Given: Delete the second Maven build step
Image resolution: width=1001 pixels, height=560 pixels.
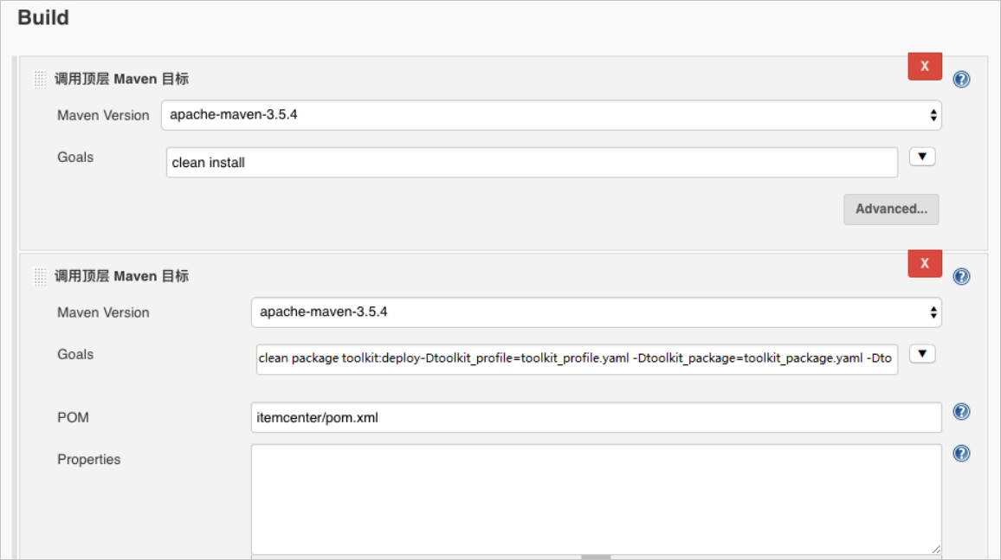Looking at the screenshot, I should 925,263.
